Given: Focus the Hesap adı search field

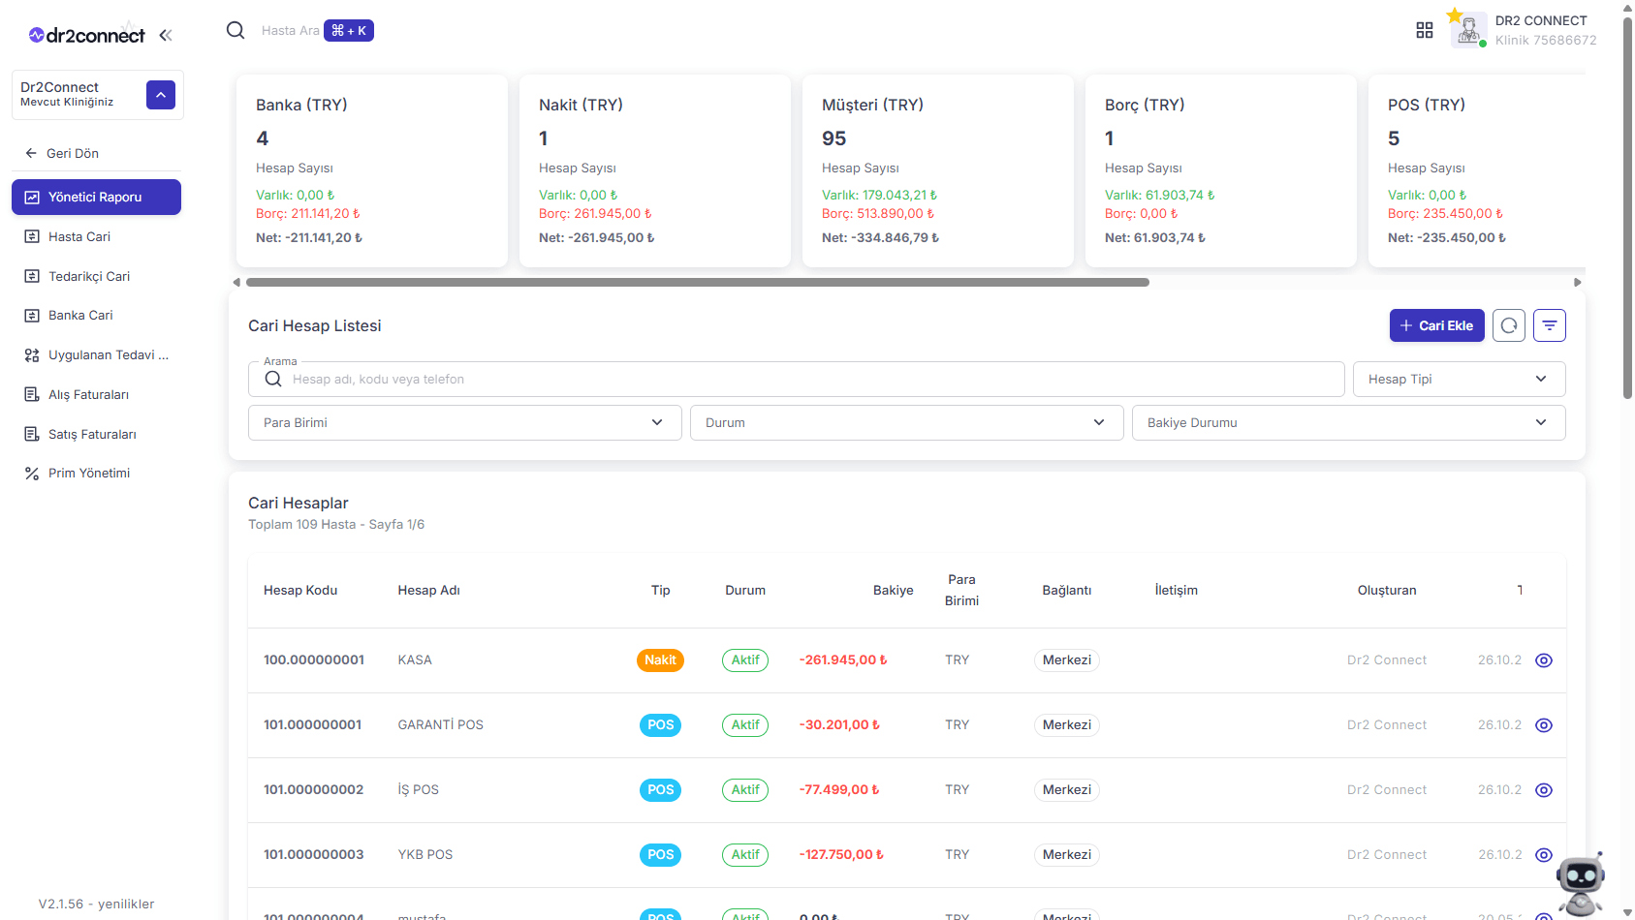Looking at the screenshot, I should tap(797, 379).
